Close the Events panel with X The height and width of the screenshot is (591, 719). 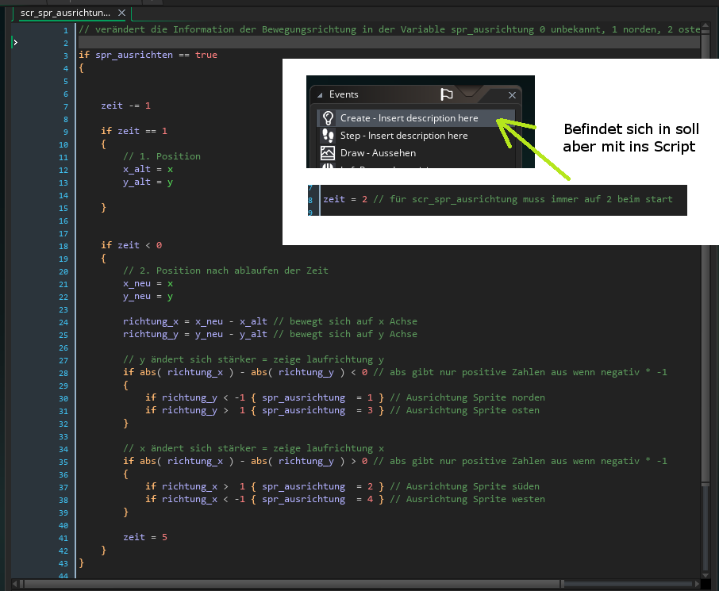(x=512, y=94)
